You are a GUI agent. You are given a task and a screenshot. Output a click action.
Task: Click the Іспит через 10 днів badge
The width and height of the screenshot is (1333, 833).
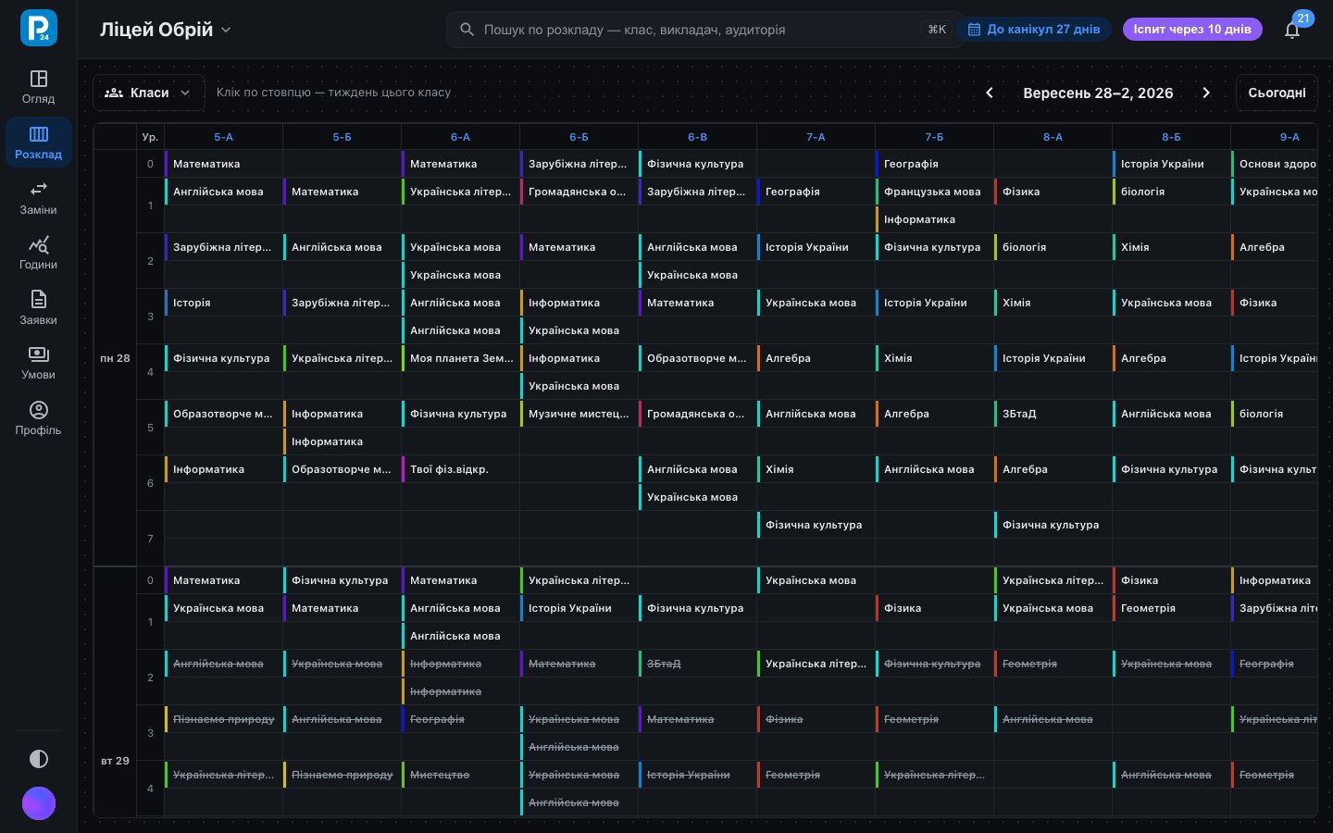coord(1192,30)
